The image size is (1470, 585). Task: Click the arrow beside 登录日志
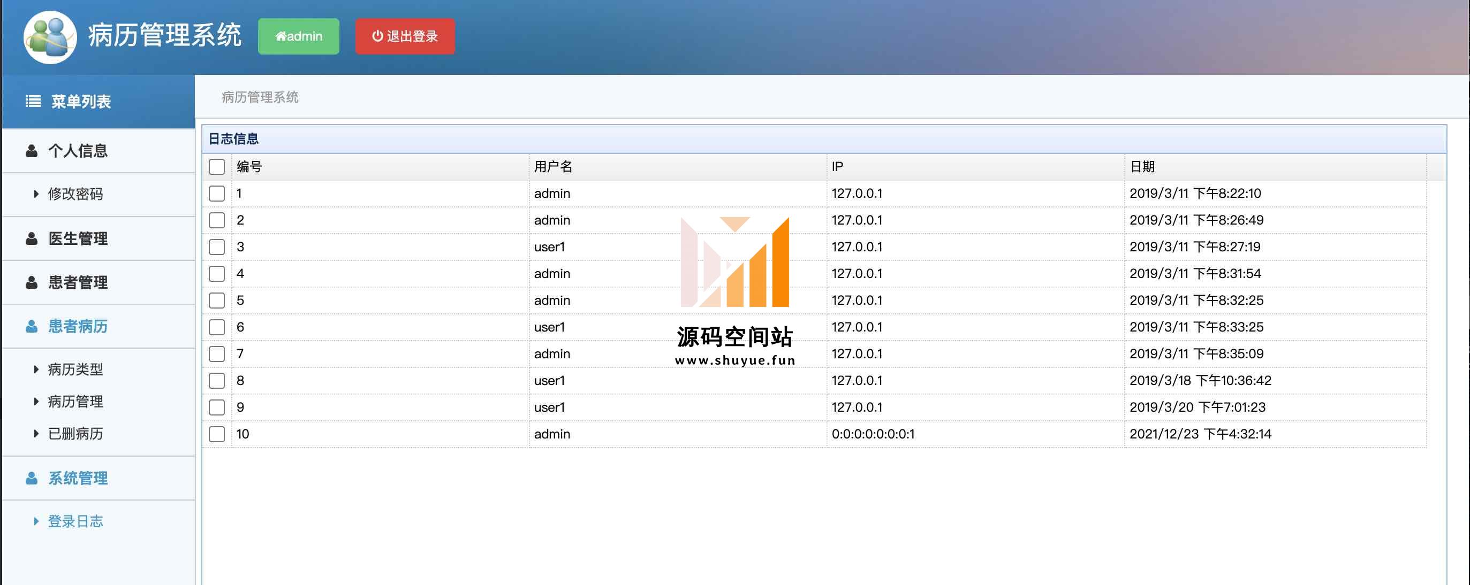36,522
